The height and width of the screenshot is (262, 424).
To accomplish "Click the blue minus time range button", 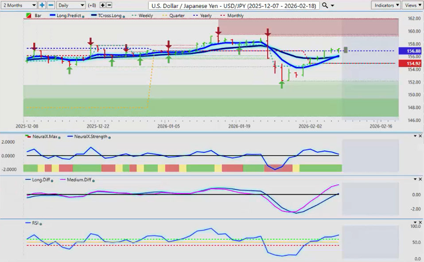I will (x=51, y=5).
